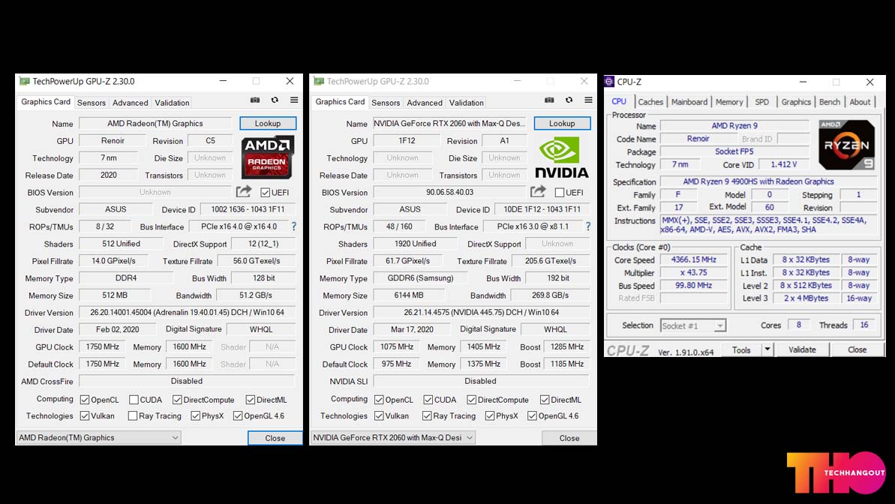Click the Close button in CPU-Z
The height and width of the screenshot is (504, 895).
857,349
